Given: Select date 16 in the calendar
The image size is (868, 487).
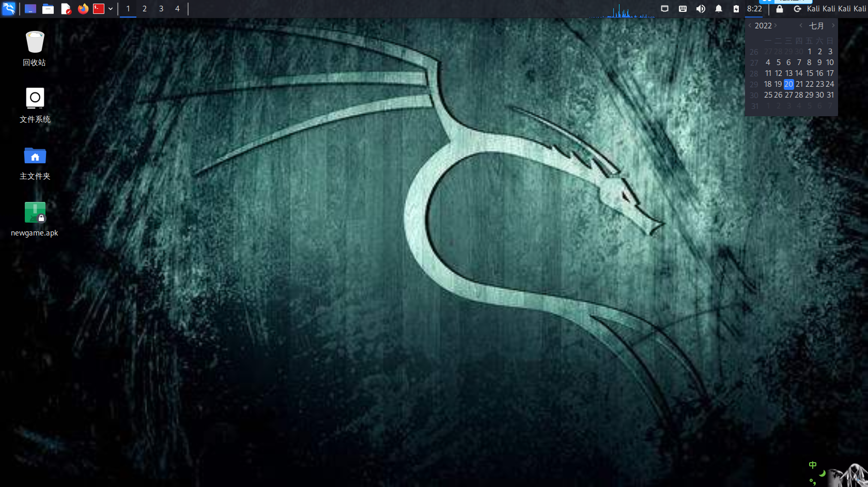Looking at the screenshot, I should [819, 73].
